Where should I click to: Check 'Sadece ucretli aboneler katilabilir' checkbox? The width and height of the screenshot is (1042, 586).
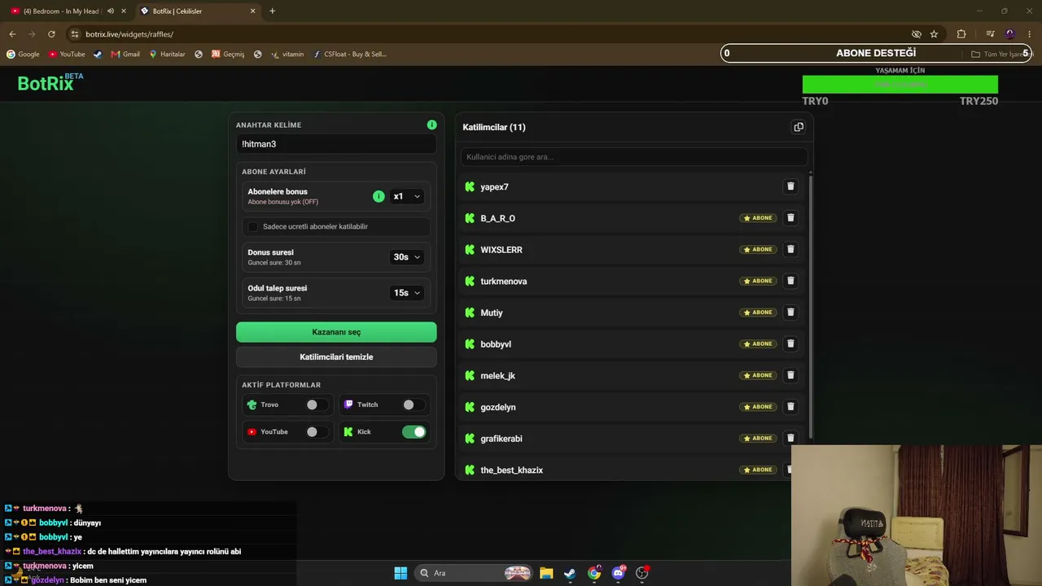[253, 226]
